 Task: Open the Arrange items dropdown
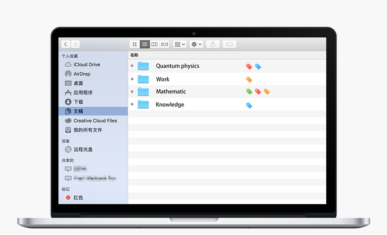[x=180, y=44]
